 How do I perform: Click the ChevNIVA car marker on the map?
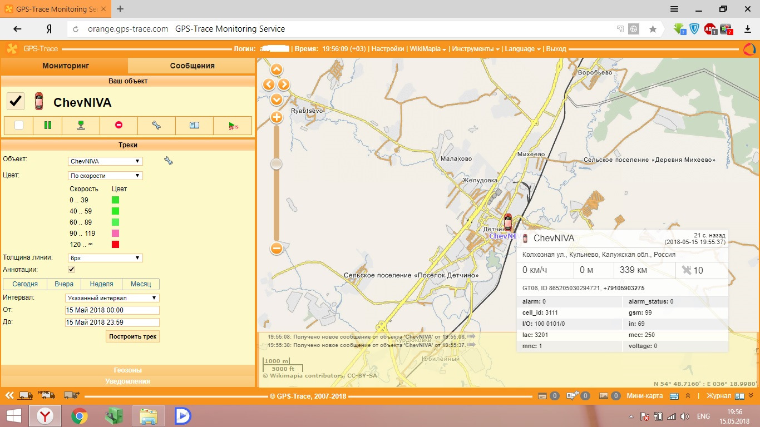[x=507, y=222]
